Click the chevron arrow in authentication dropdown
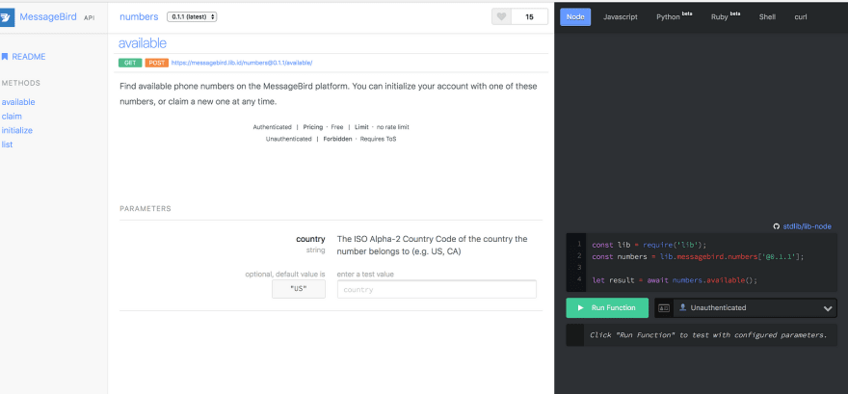The height and width of the screenshot is (394, 848). point(828,308)
